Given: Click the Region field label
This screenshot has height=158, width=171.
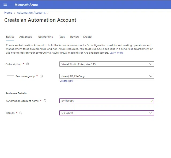Looking at the screenshot, I should tap(10, 113).
